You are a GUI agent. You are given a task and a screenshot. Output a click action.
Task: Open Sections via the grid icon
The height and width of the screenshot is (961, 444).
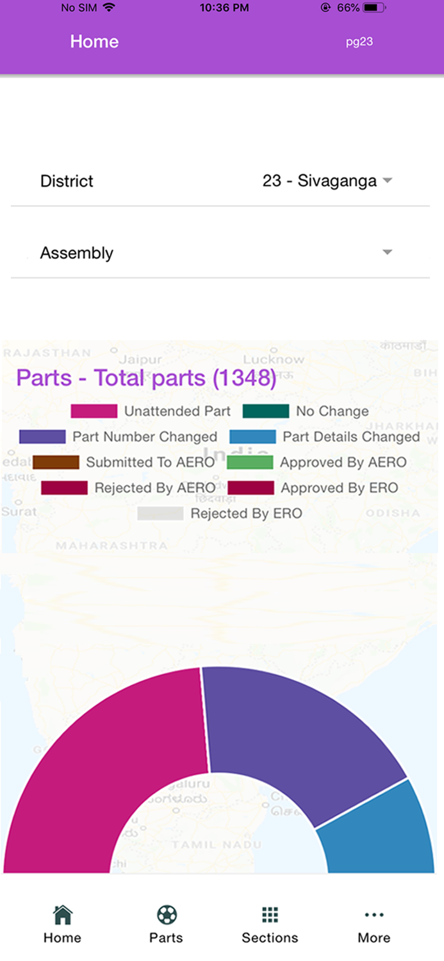(270, 915)
